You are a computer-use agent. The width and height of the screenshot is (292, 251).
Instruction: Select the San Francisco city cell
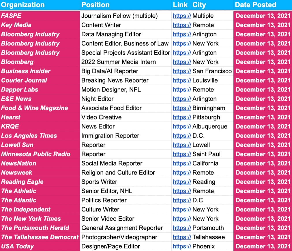tap(212, 71)
